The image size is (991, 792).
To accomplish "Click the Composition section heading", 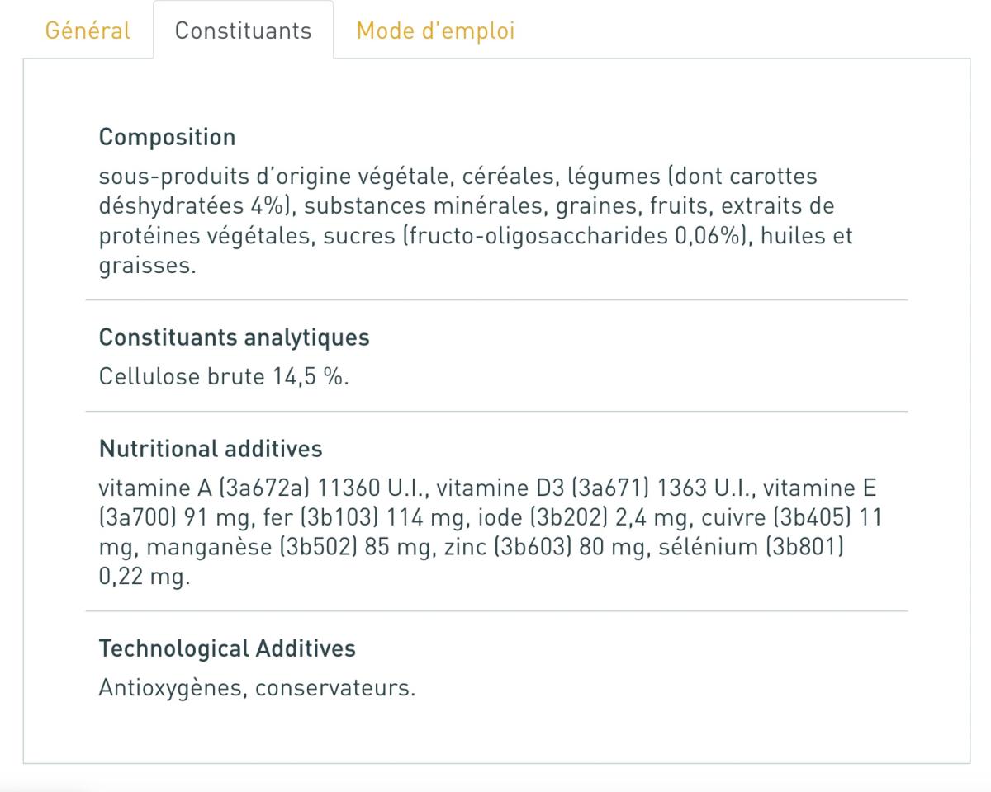I will point(167,137).
